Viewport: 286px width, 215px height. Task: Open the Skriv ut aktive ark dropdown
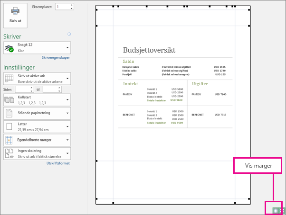tap(37, 79)
